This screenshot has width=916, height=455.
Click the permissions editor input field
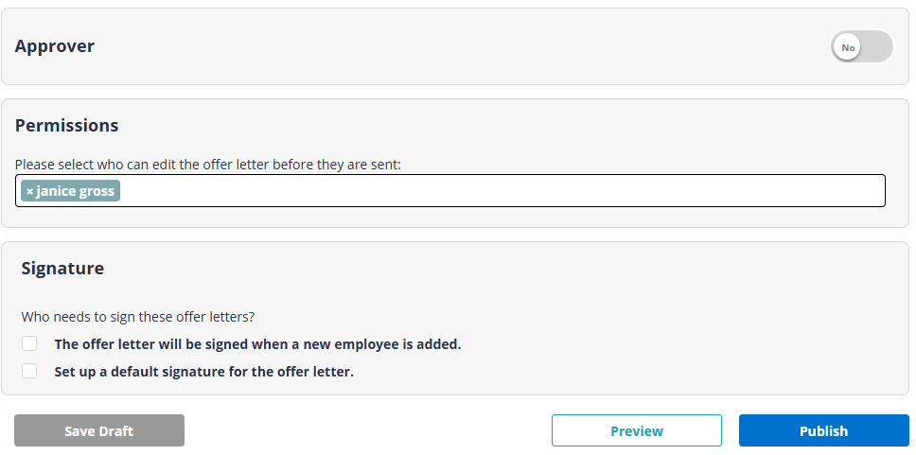[502, 191]
